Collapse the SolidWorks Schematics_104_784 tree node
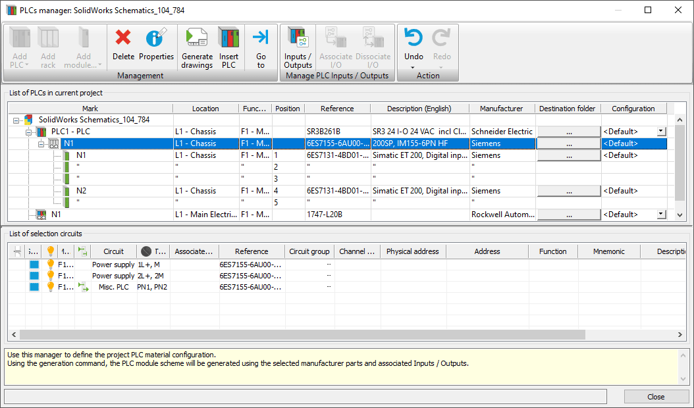694x408 pixels. (16, 120)
